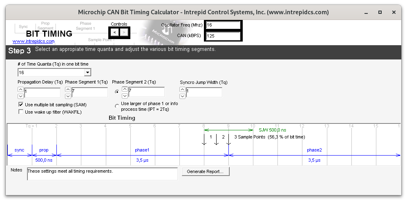Decrease Propagation Delay with down arrow
This screenshot has height=202, width=407.
pyautogui.click(x=20, y=96)
